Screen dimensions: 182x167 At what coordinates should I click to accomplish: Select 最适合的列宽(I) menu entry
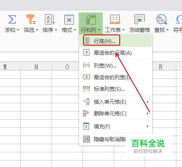(x=116, y=77)
